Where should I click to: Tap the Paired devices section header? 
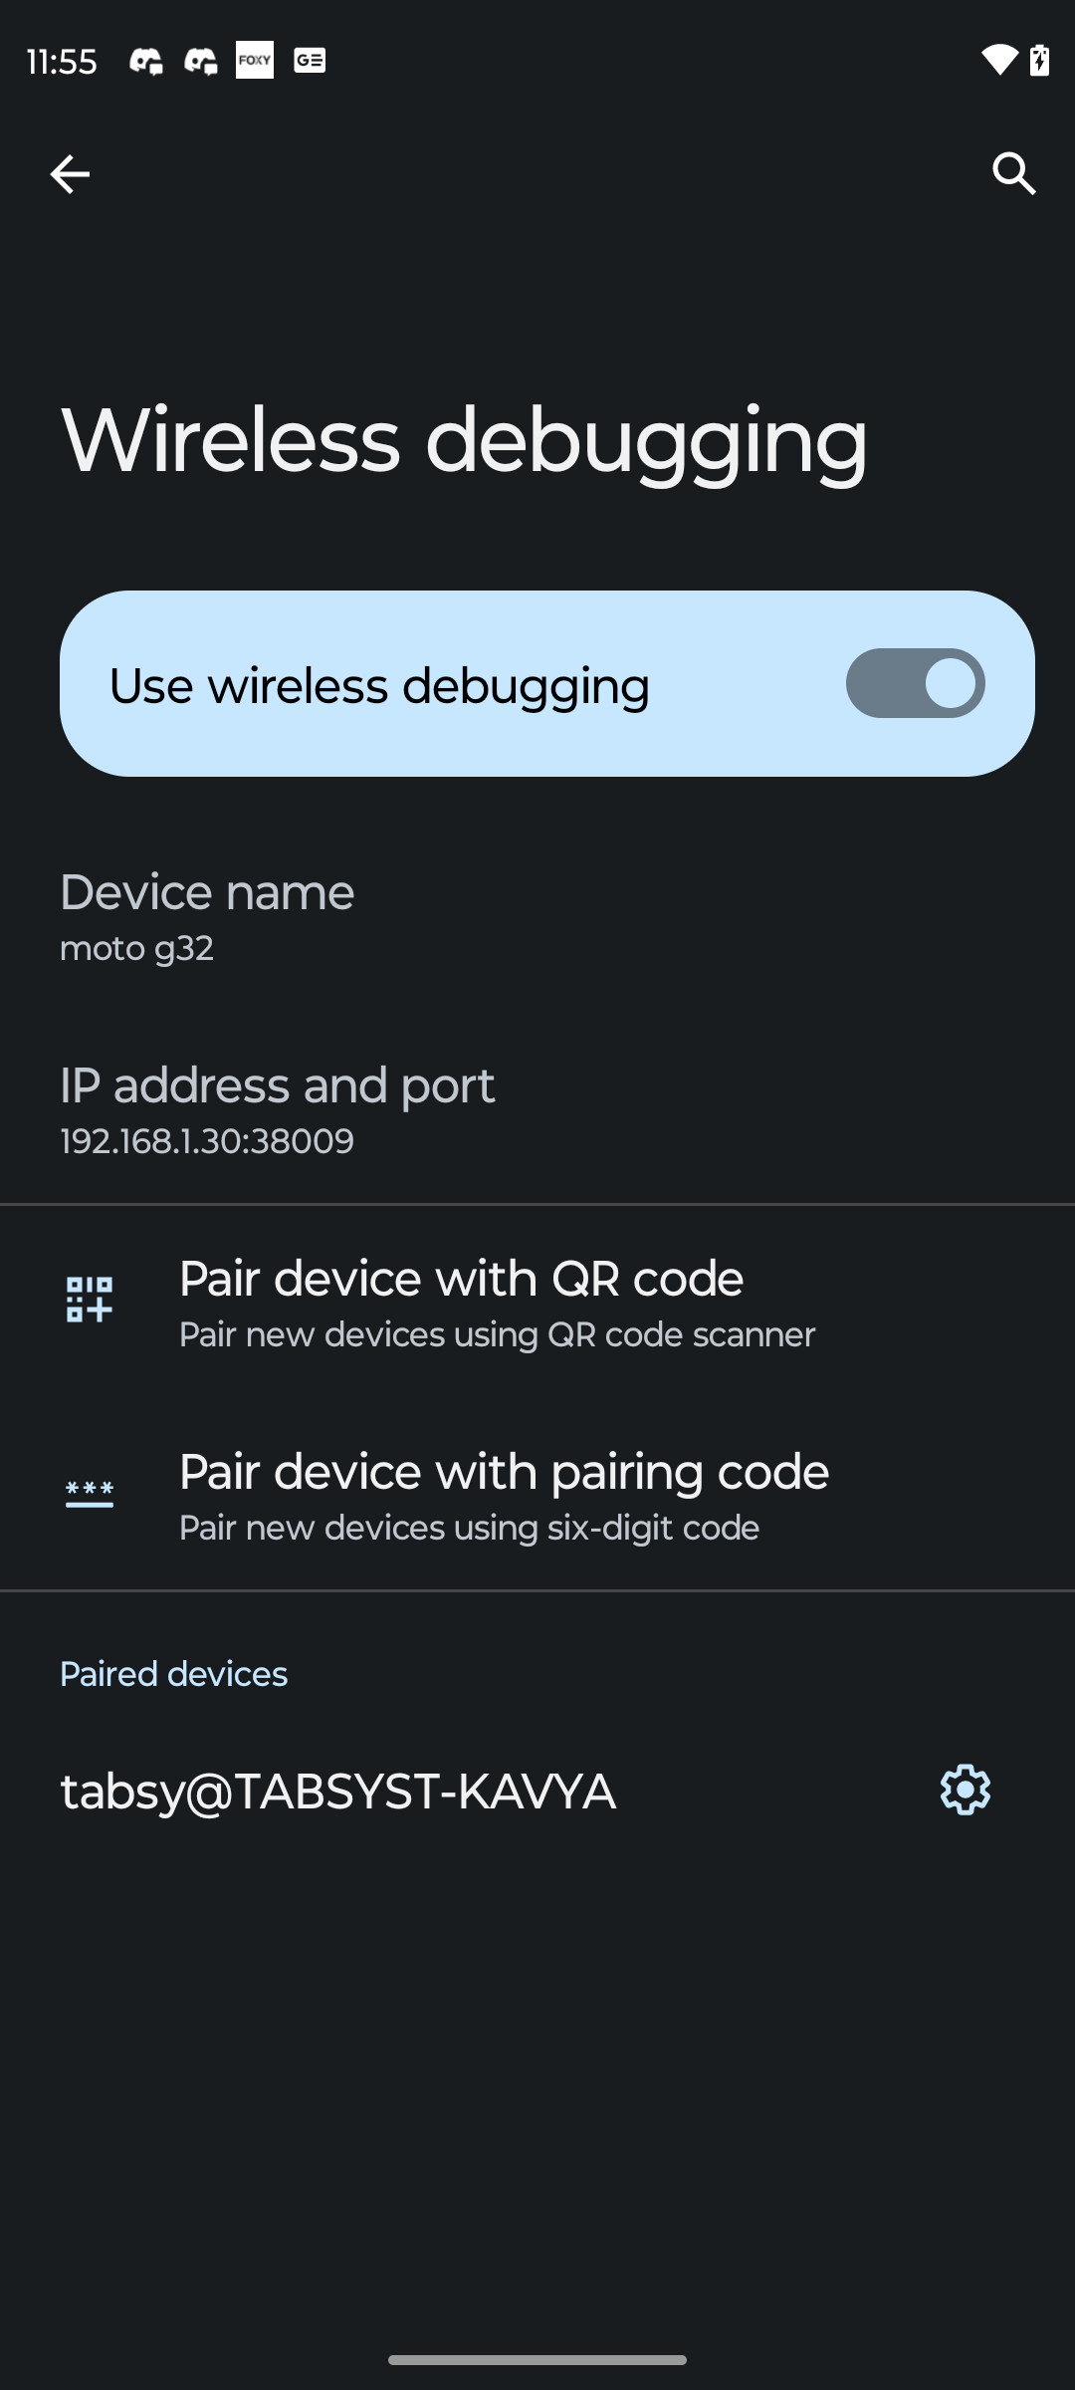tap(173, 1674)
